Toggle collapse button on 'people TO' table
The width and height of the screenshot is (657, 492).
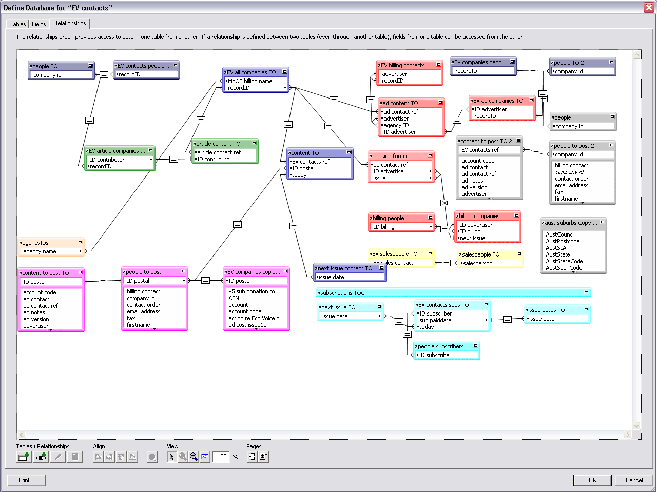pos(90,66)
